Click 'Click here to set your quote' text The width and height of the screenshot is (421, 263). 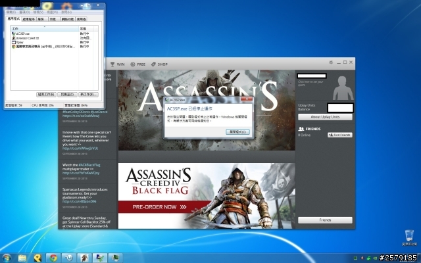click(310, 84)
